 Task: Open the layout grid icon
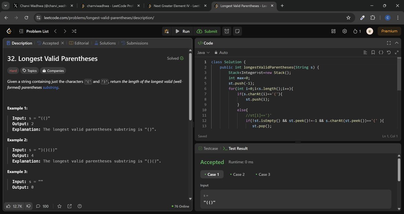333,31
